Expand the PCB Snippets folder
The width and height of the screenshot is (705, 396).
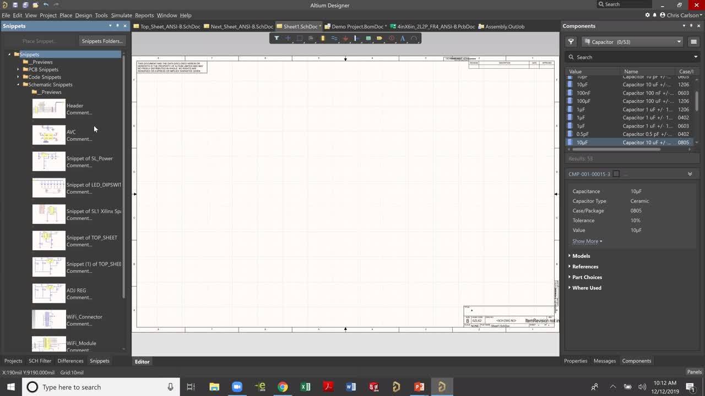(x=18, y=69)
